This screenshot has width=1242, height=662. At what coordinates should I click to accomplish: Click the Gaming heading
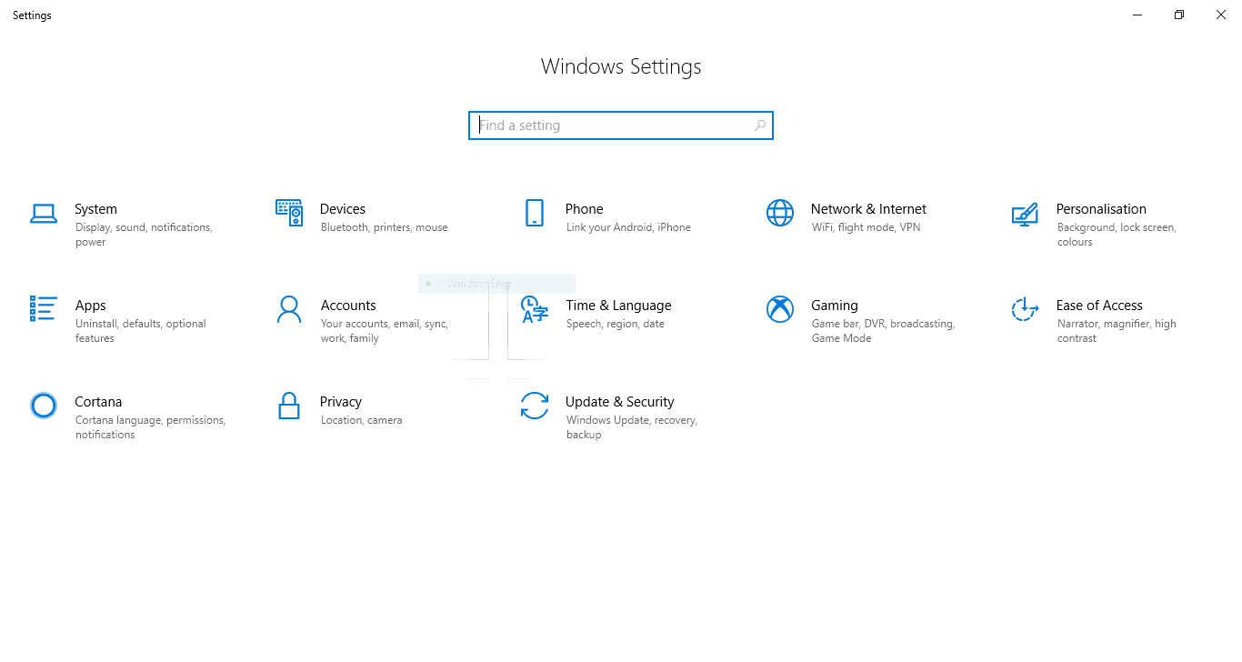835,306
